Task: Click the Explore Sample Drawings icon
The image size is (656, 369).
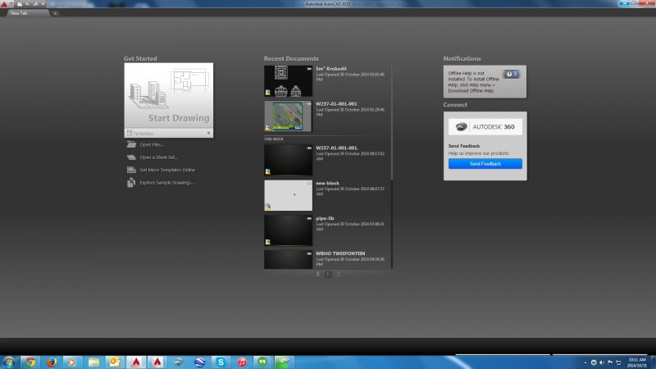Action: point(131,182)
